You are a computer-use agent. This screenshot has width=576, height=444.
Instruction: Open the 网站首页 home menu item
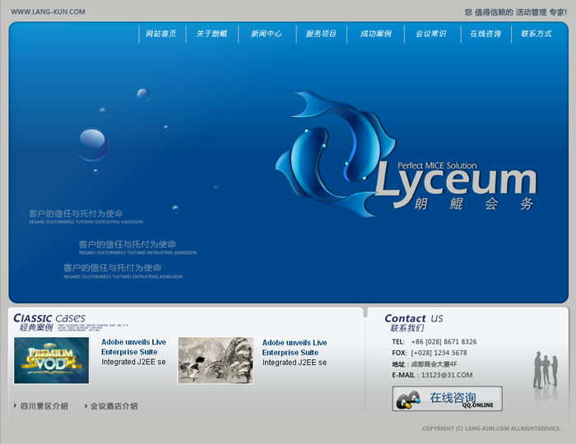161,34
